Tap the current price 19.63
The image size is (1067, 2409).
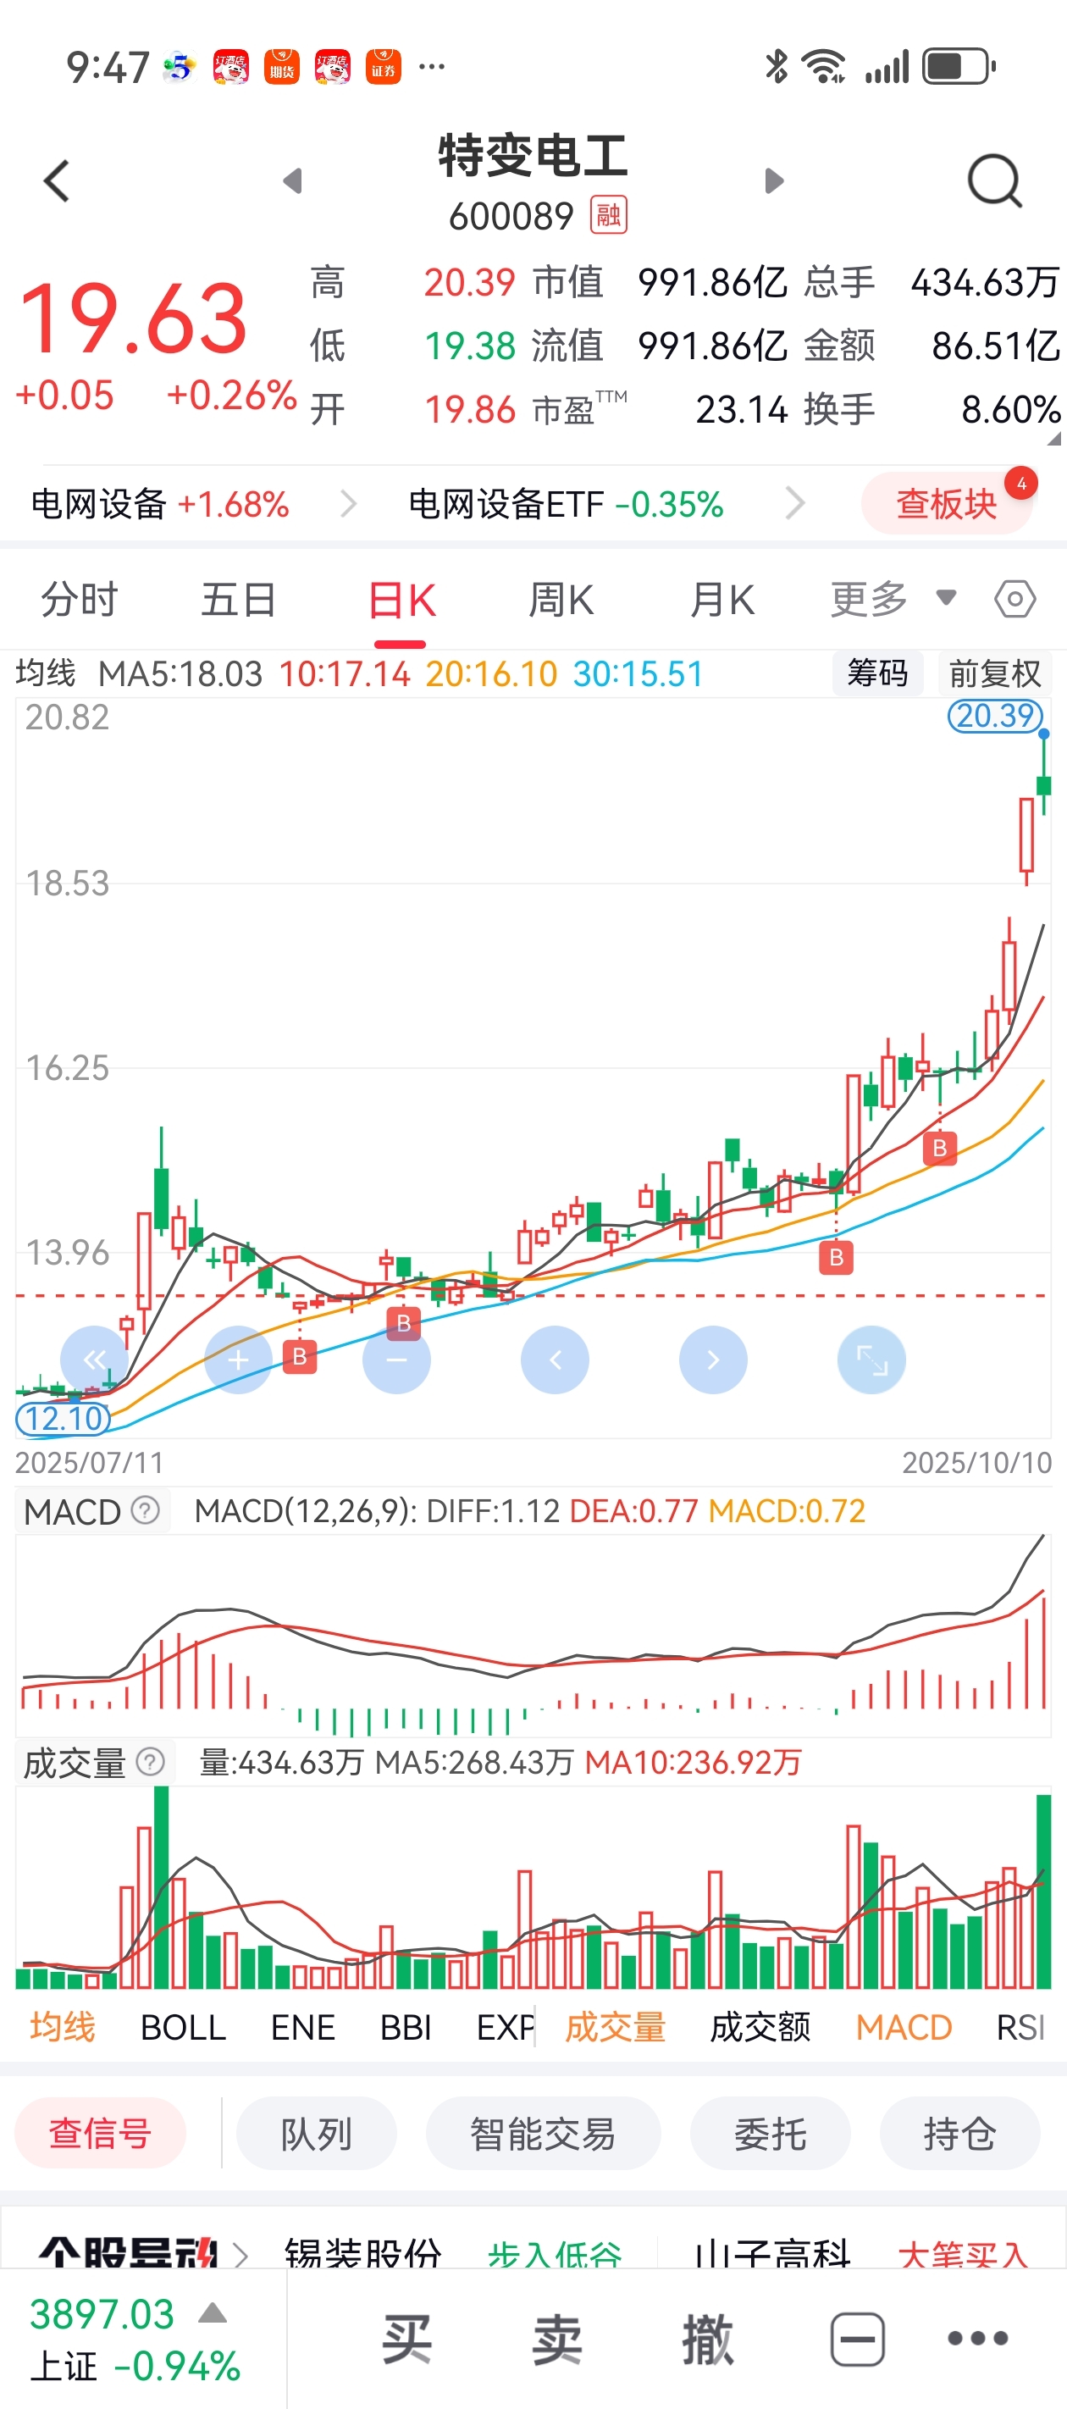click(133, 318)
